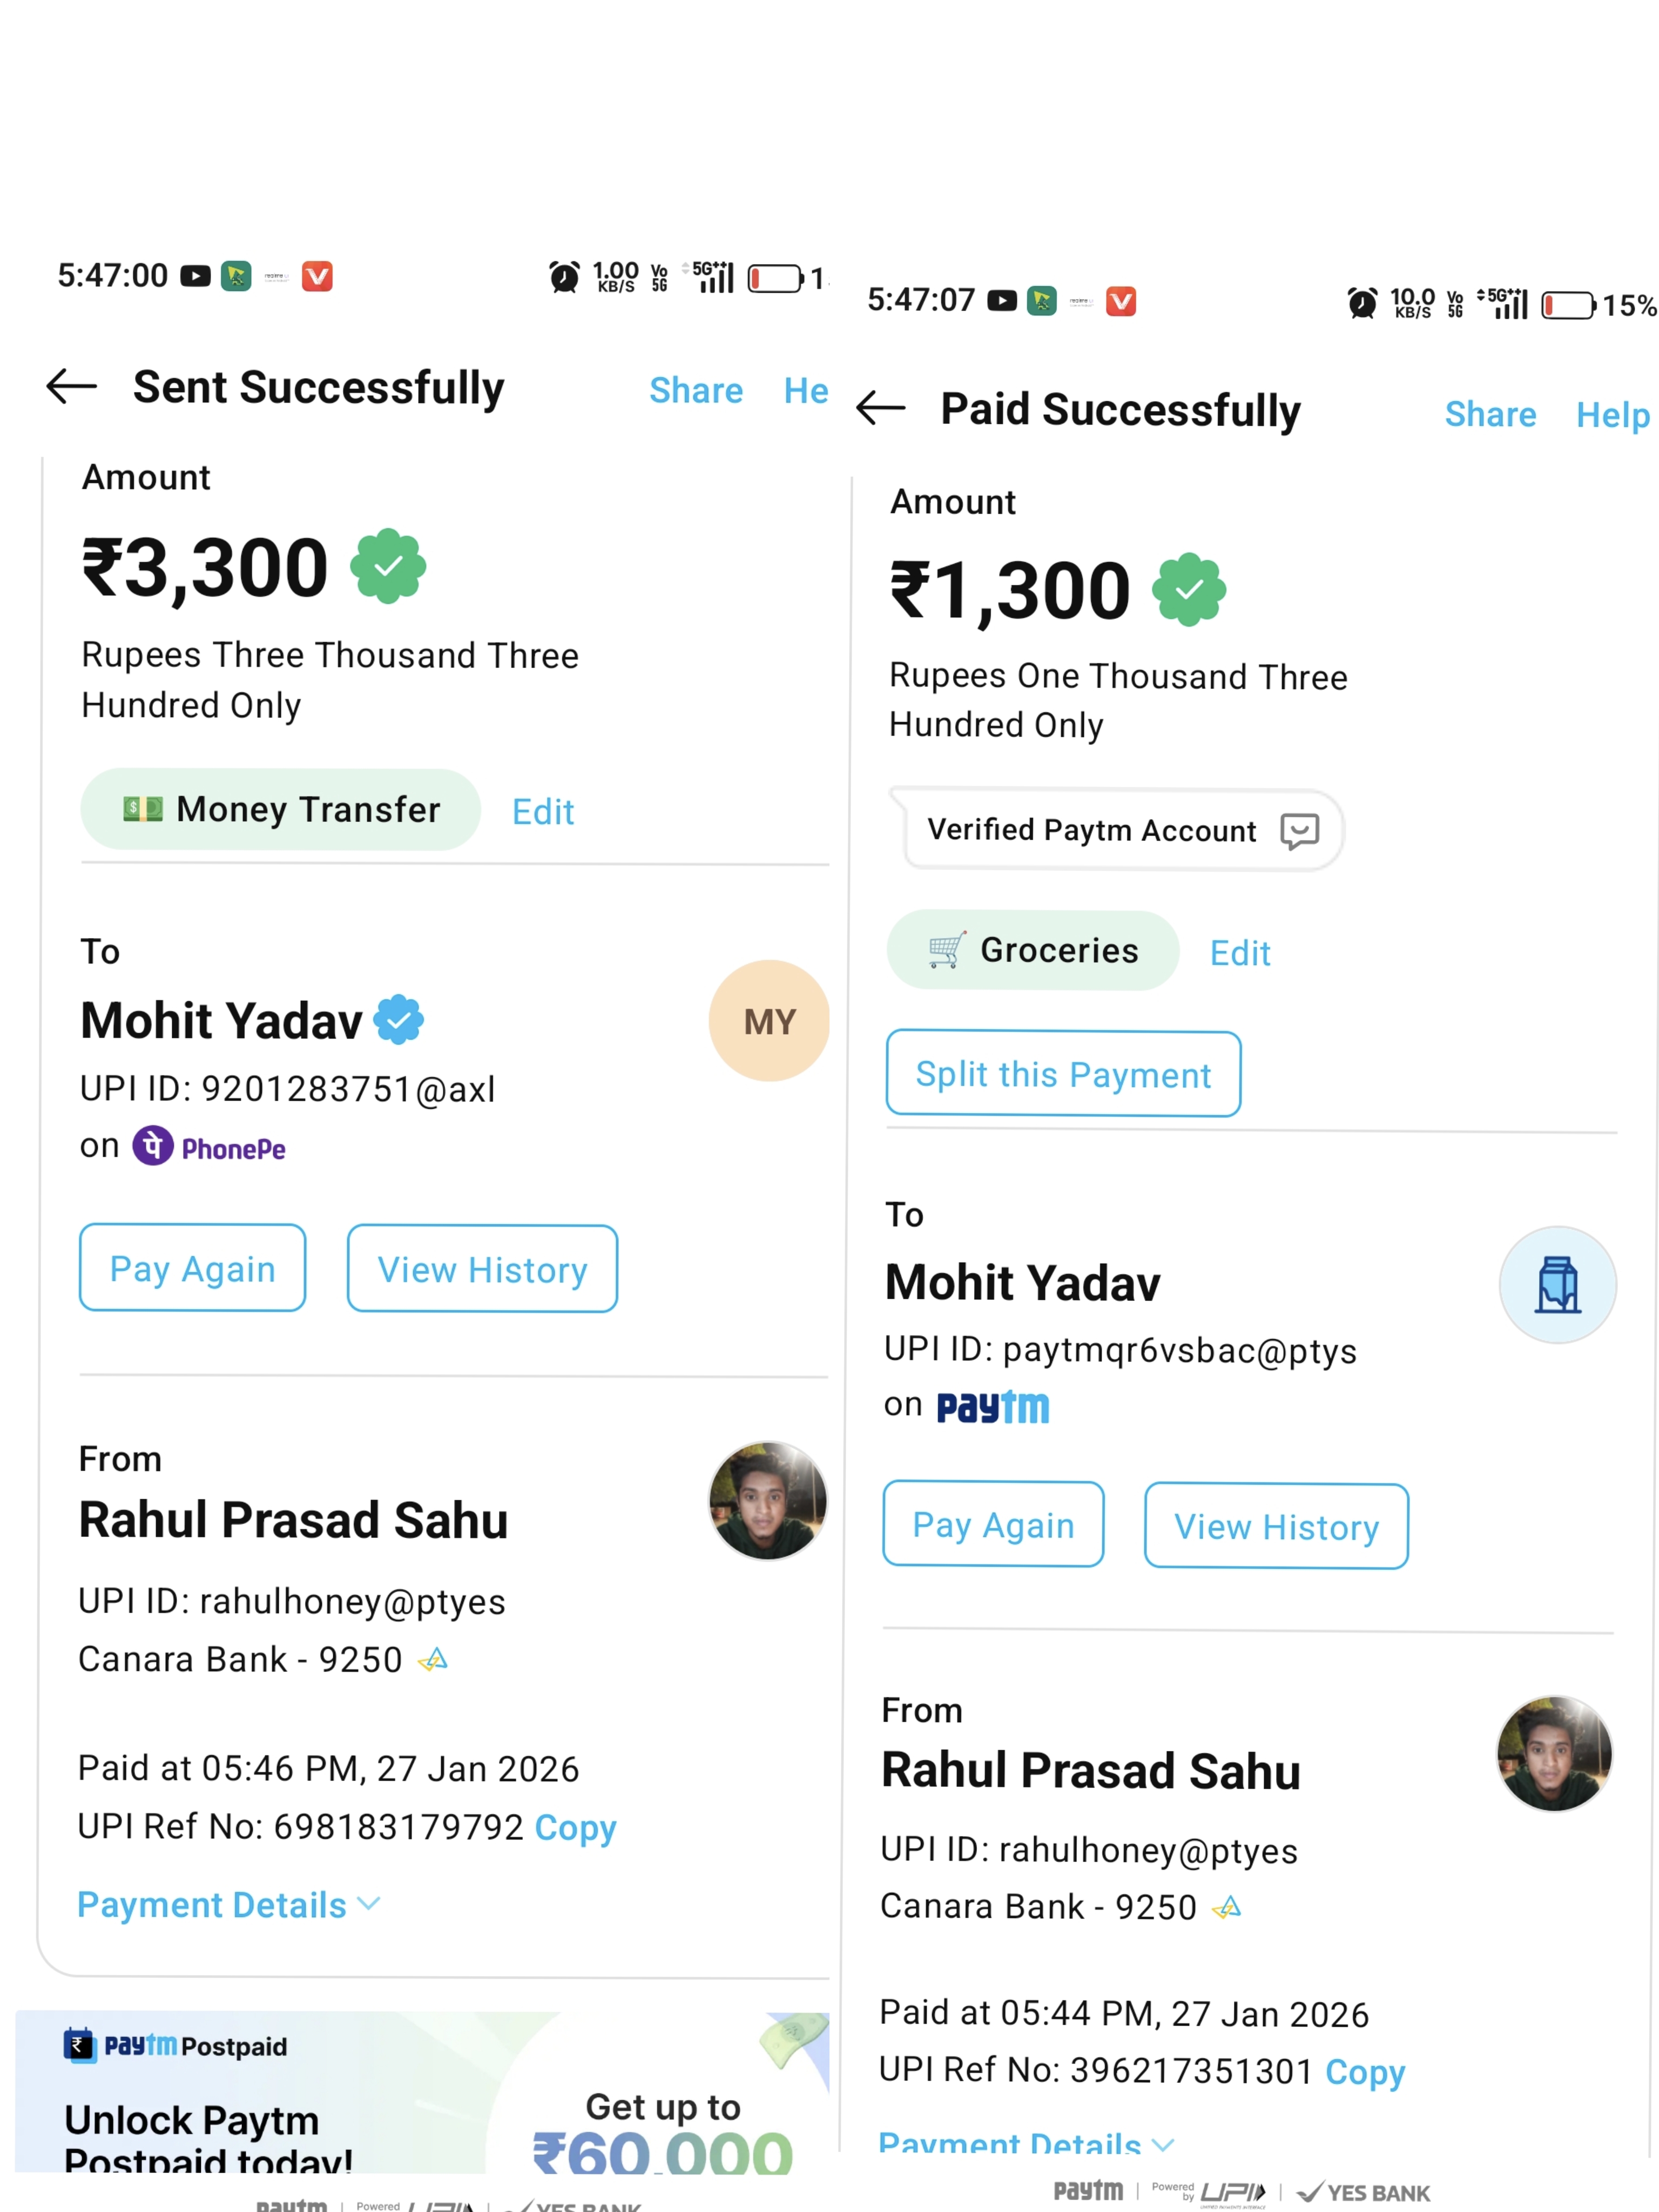Expand Payment Details under ₹3,300 transfer
Viewport: 1659px width, 2212px height.
click(228, 1905)
